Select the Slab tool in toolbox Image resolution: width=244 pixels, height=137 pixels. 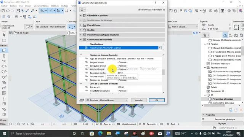click(4, 66)
